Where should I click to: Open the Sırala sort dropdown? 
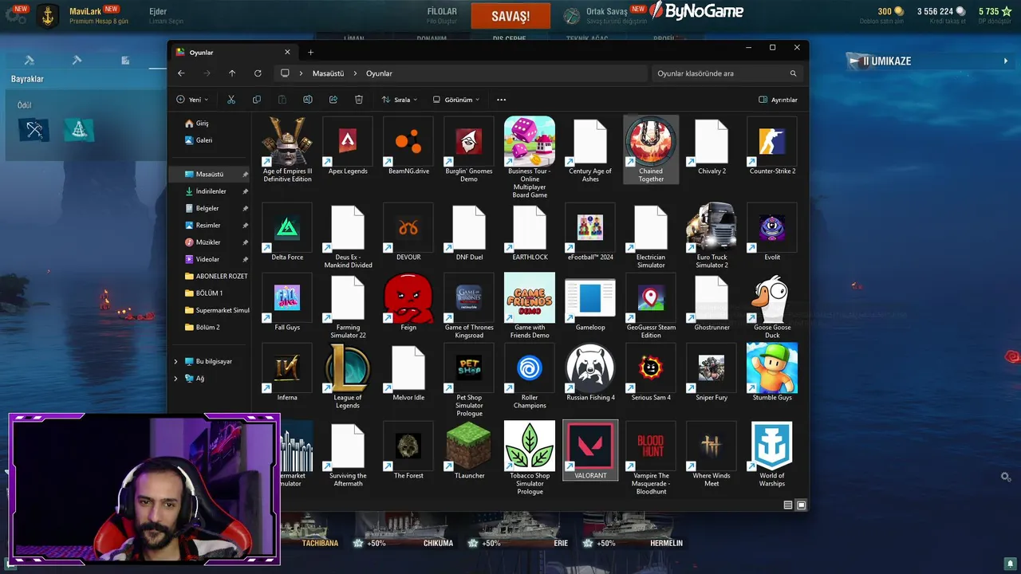click(x=400, y=100)
